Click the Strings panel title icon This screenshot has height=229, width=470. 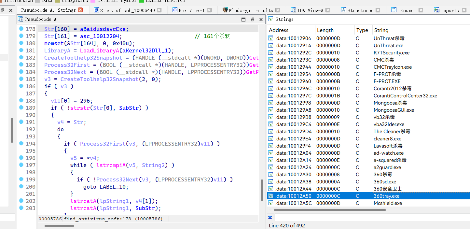pyautogui.click(x=271, y=19)
